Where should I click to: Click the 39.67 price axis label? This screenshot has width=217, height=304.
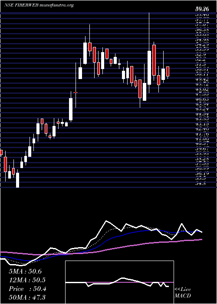coord(202,149)
